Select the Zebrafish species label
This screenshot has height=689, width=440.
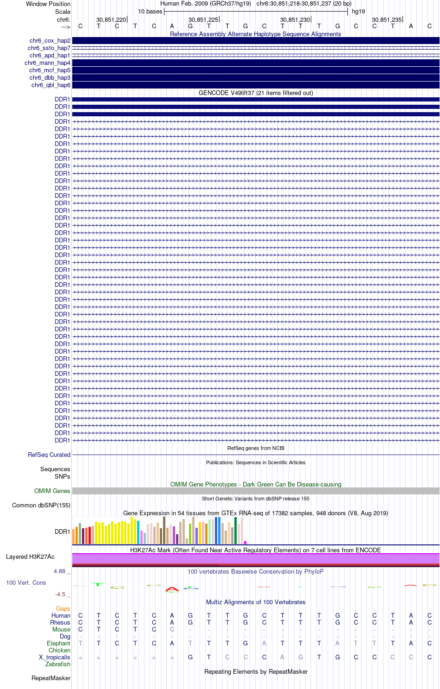(58, 664)
